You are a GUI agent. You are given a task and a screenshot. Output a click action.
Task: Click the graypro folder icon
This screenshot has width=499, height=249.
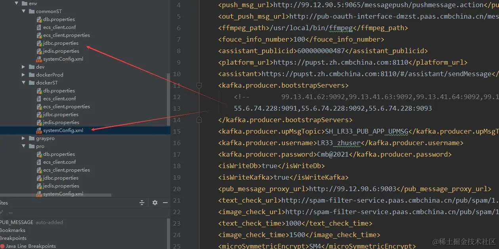[32, 138]
